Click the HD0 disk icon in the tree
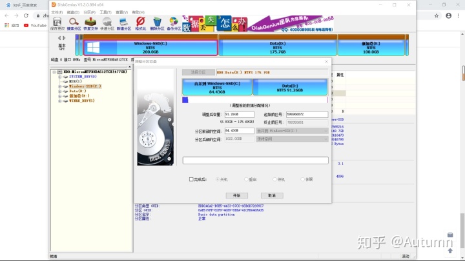This screenshot has width=465, height=261. click(x=59, y=72)
